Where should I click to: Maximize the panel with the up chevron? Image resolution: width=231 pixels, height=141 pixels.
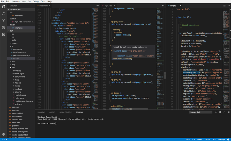[x=224, y=112]
